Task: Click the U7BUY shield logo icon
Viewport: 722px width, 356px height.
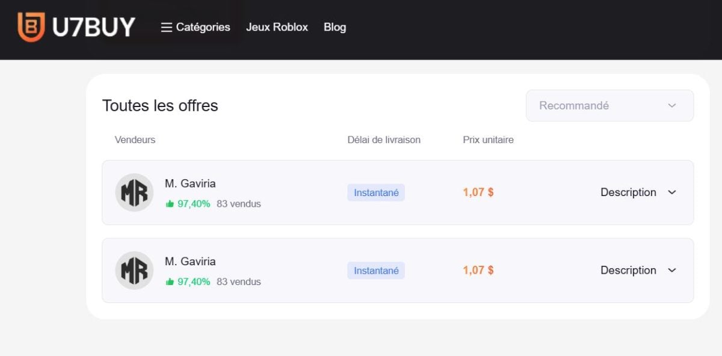Action: point(31,27)
